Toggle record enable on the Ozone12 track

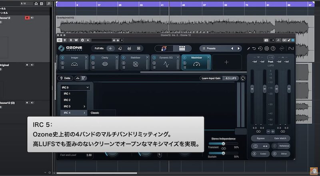(27, 18)
